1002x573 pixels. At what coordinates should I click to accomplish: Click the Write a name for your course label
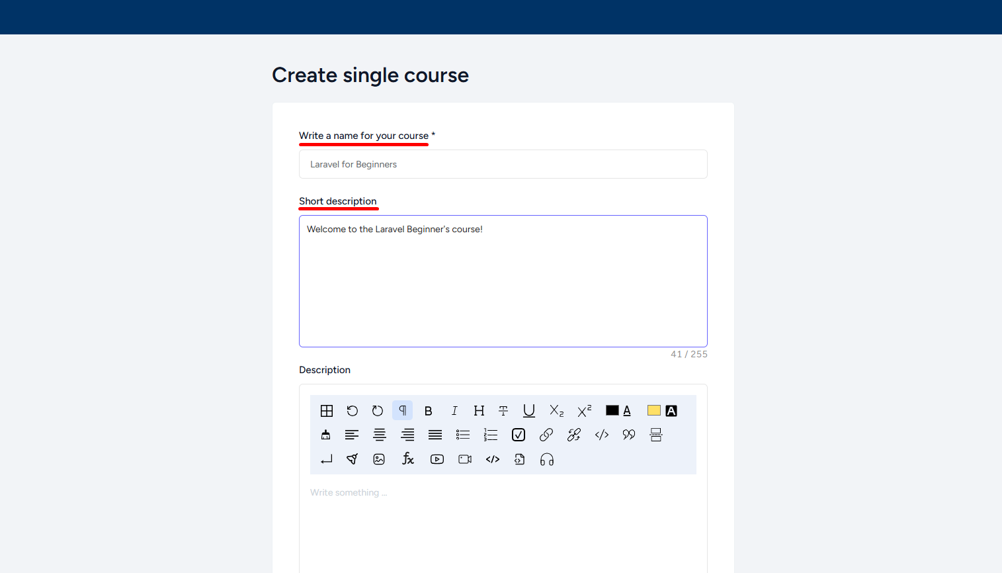tap(364, 136)
